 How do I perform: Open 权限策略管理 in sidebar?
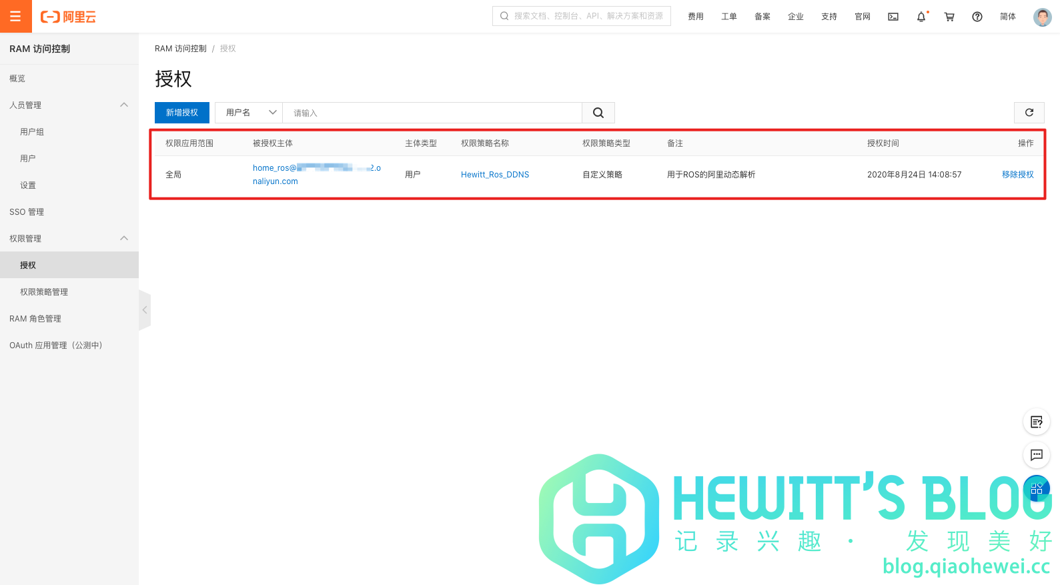(x=44, y=292)
